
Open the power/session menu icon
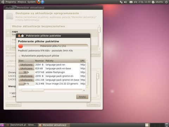click(166, 2)
